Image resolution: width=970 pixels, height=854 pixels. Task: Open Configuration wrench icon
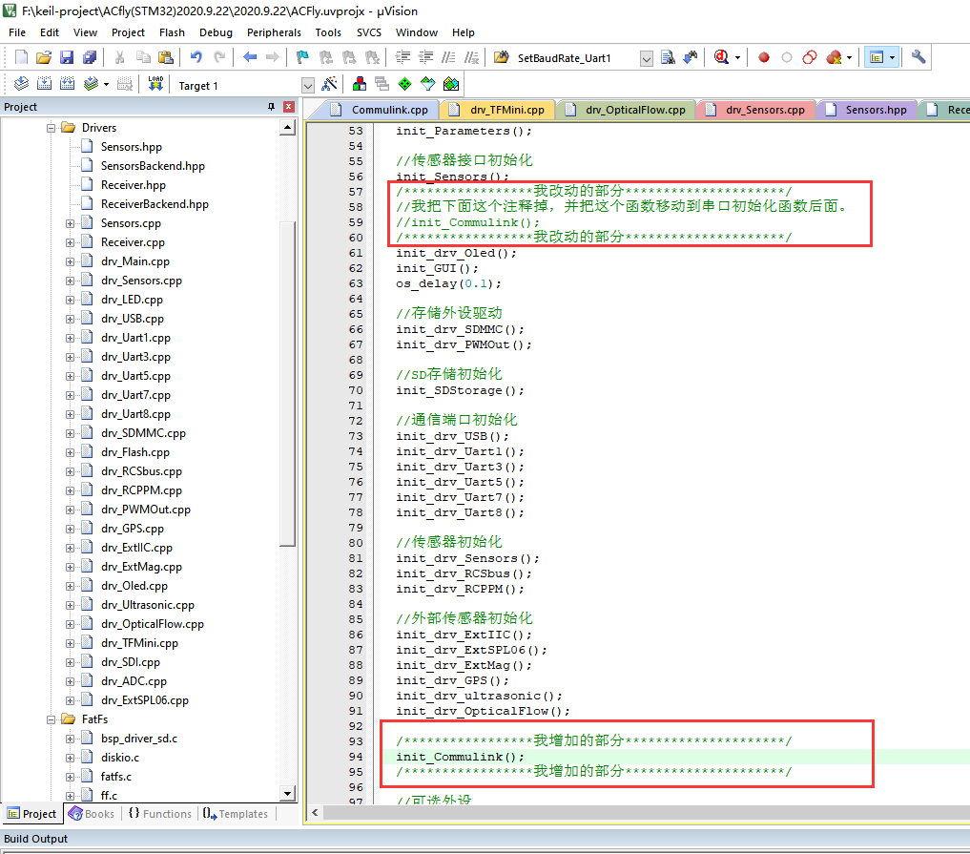pos(918,57)
